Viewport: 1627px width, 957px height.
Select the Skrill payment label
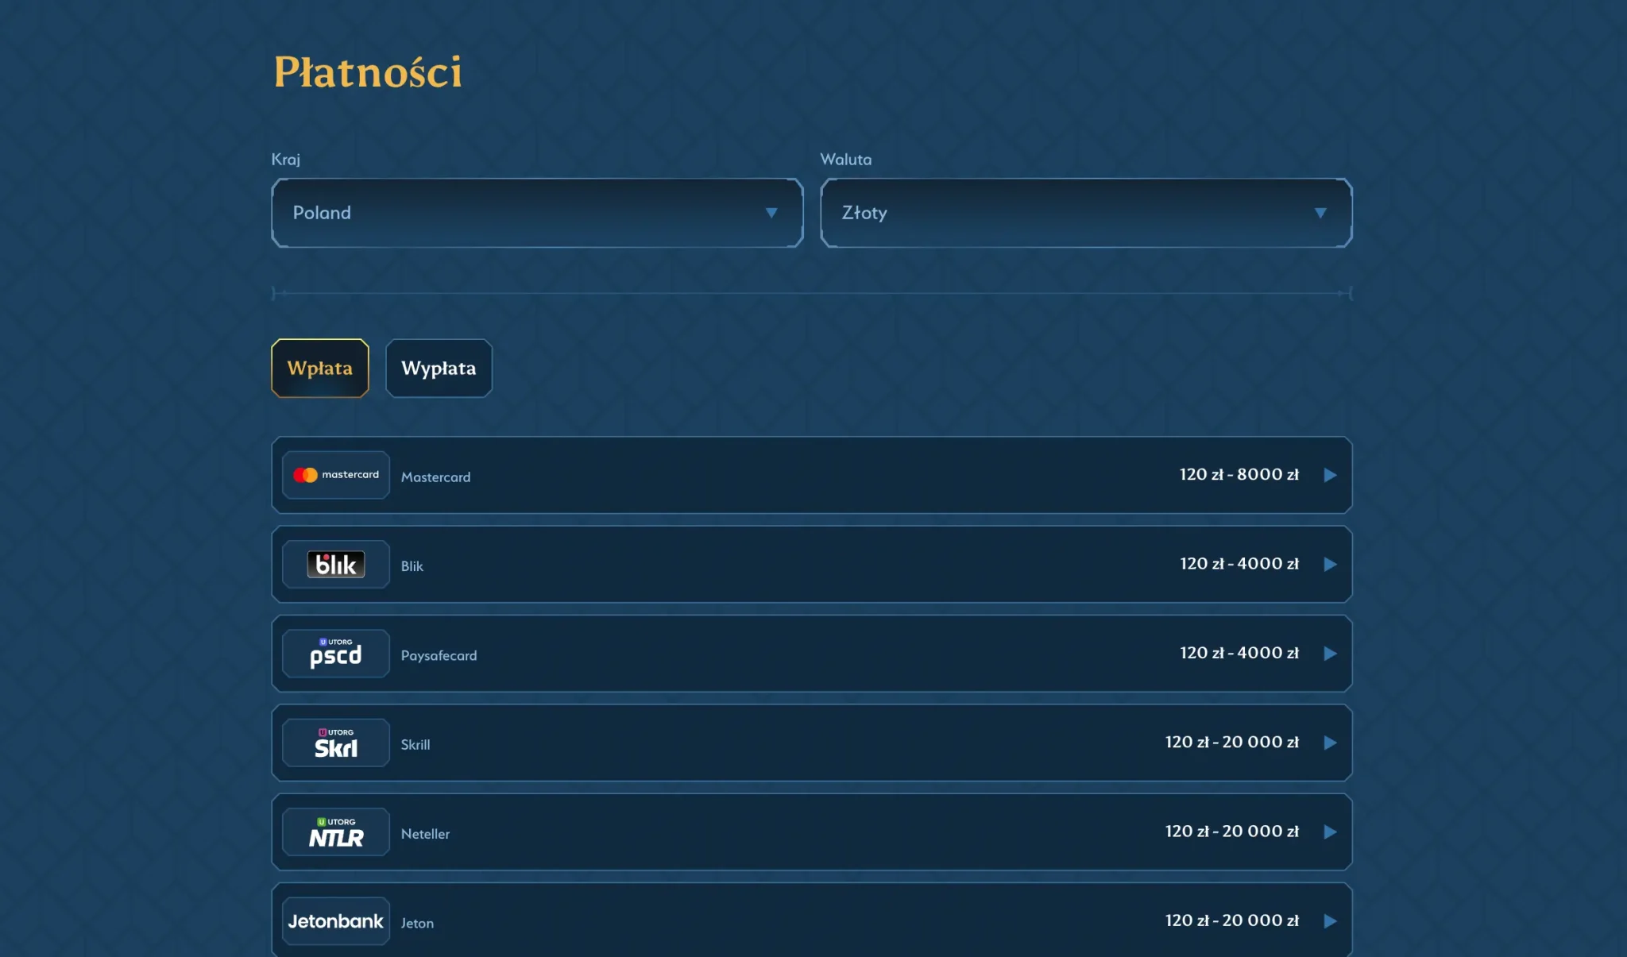coord(415,745)
